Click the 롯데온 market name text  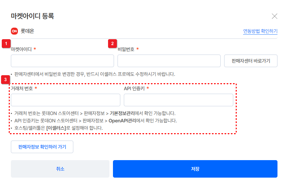(27, 31)
